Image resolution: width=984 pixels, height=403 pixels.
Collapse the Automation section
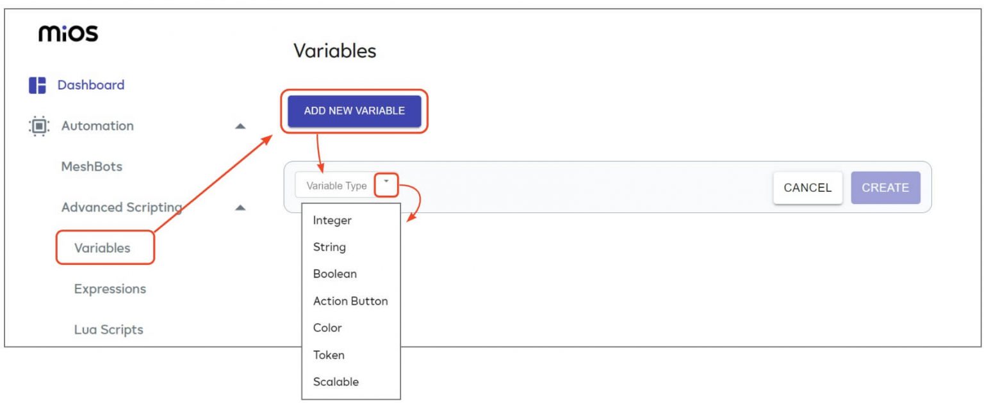pos(240,126)
